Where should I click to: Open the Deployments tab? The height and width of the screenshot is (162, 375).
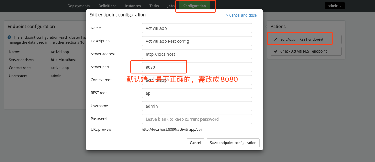pos(78,6)
